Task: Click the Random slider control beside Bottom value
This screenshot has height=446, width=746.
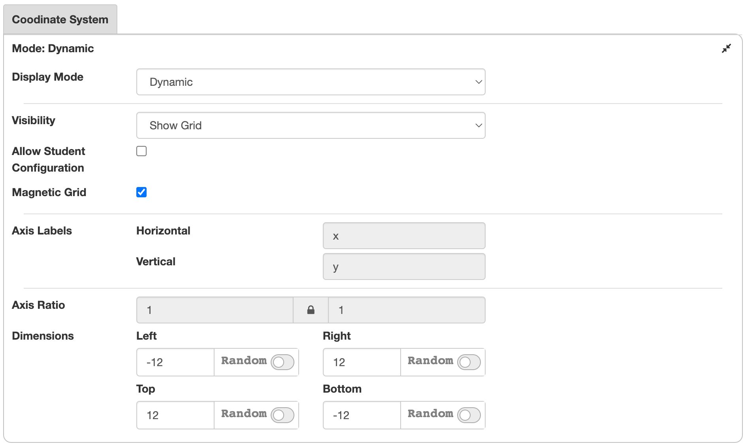Action: coord(468,415)
